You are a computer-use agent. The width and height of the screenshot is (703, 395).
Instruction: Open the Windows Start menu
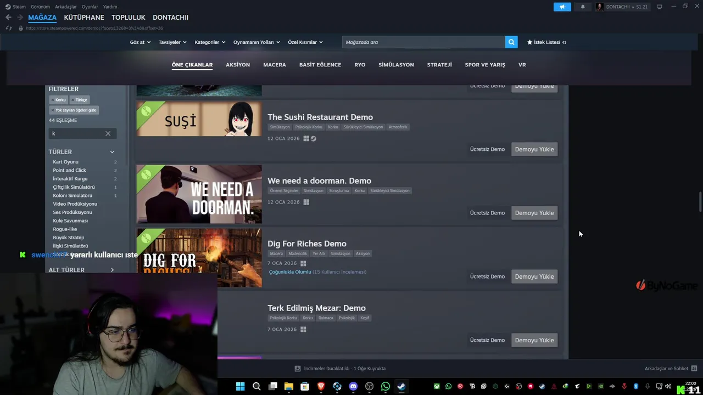pyautogui.click(x=240, y=386)
